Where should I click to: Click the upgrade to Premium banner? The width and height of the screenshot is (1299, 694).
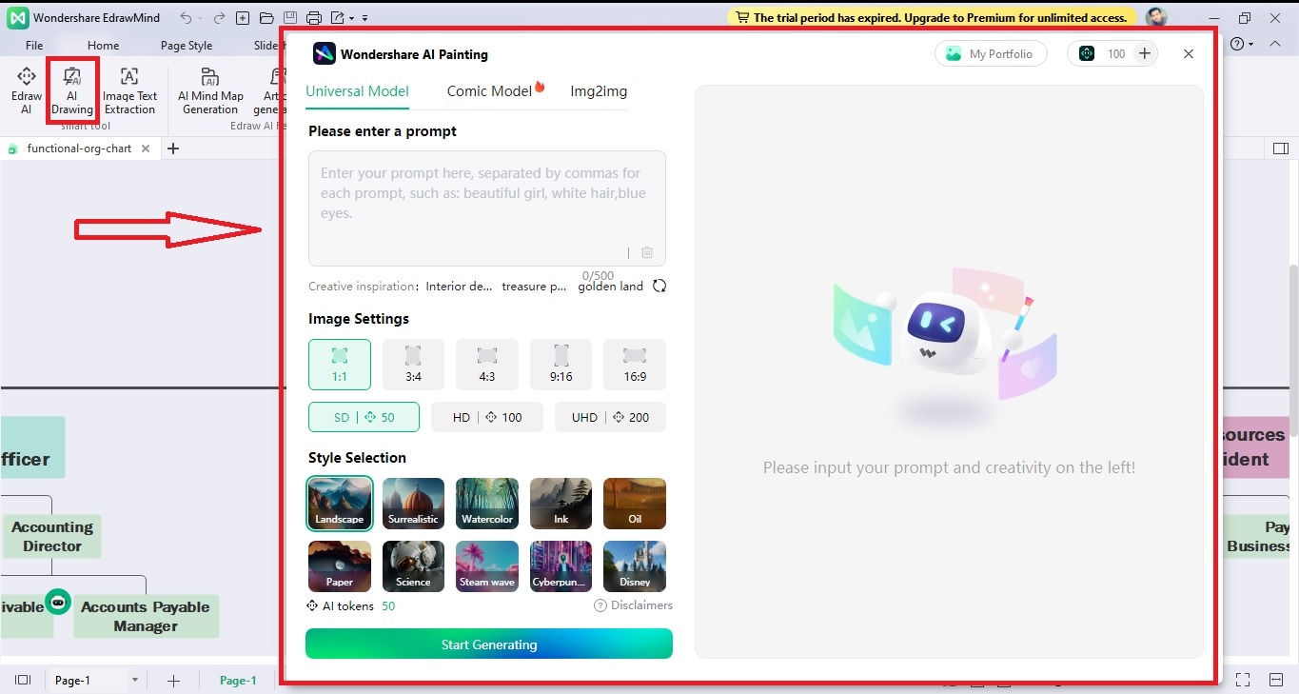pyautogui.click(x=932, y=17)
